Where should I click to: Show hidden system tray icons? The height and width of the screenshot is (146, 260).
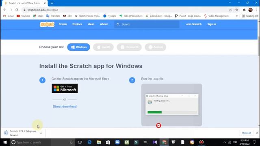tap(225, 142)
